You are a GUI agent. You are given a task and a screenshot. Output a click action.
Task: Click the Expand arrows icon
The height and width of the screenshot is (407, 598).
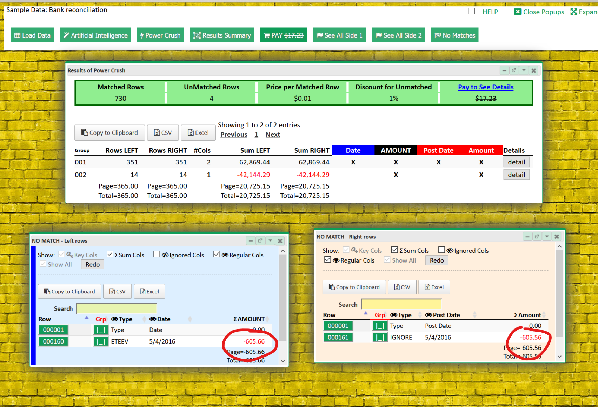574,12
